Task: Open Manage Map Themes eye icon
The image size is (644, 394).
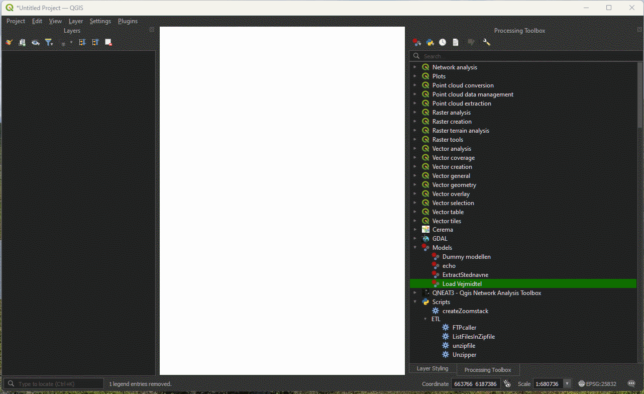Action: [x=35, y=43]
